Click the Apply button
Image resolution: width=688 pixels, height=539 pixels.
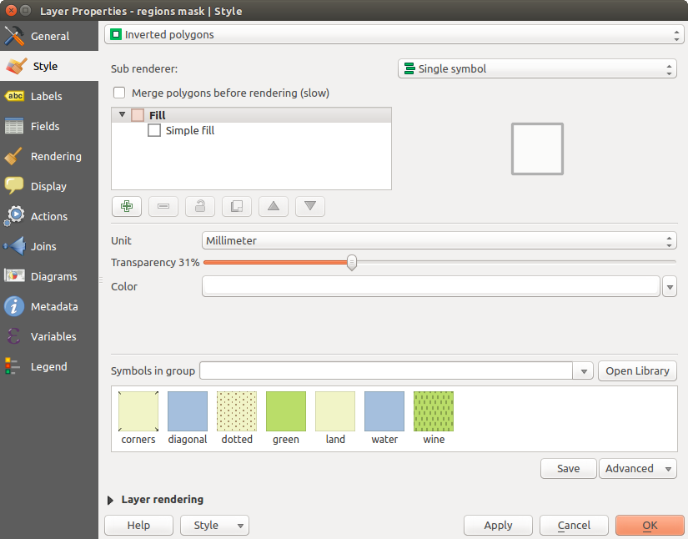click(498, 526)
